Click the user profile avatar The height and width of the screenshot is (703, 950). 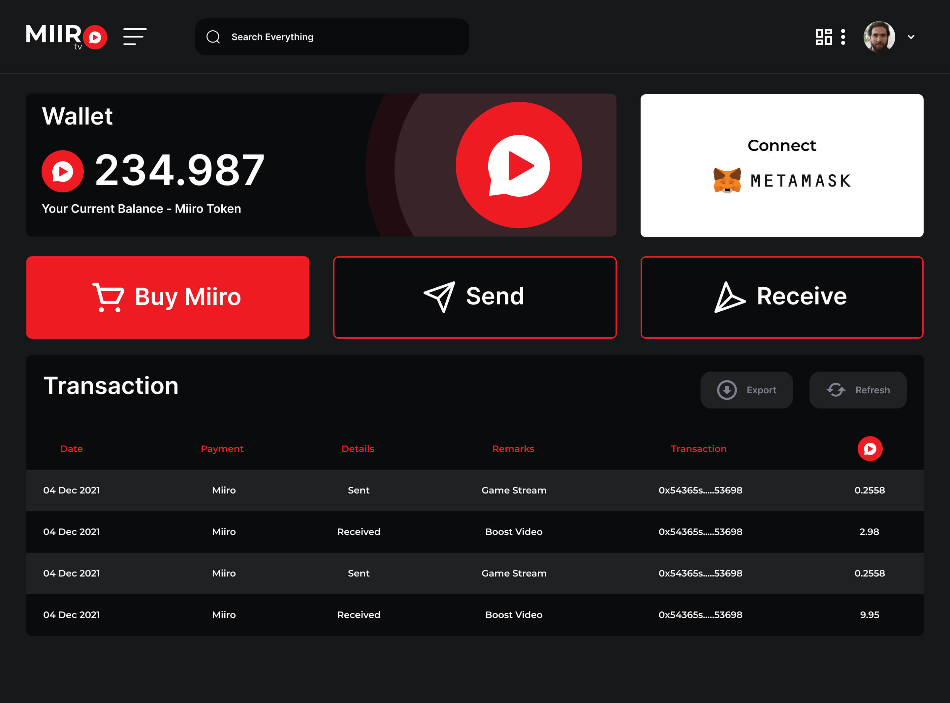[879, 37]
